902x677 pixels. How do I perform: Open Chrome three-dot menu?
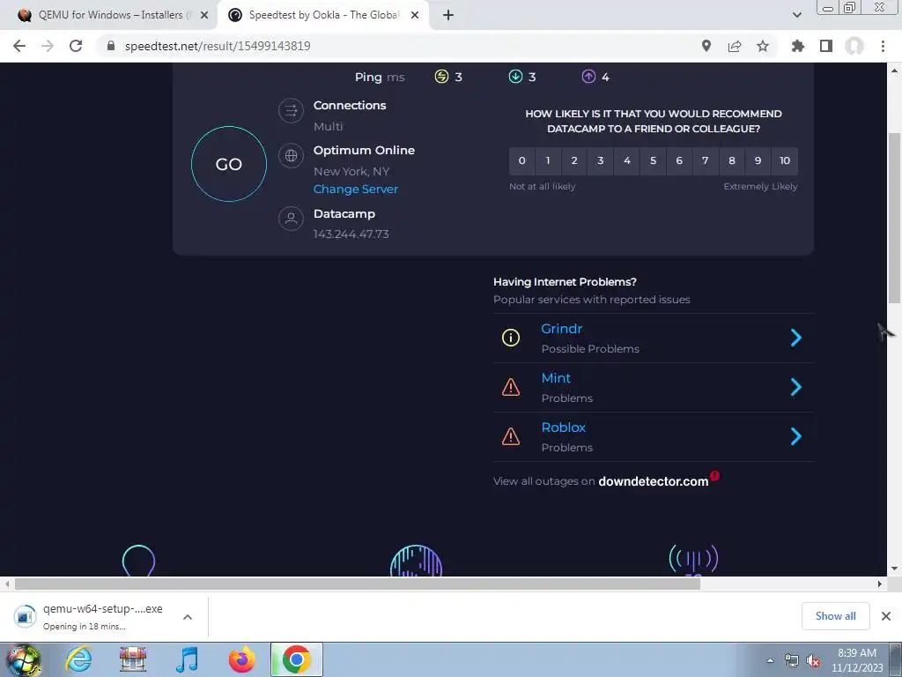[883, 46]
